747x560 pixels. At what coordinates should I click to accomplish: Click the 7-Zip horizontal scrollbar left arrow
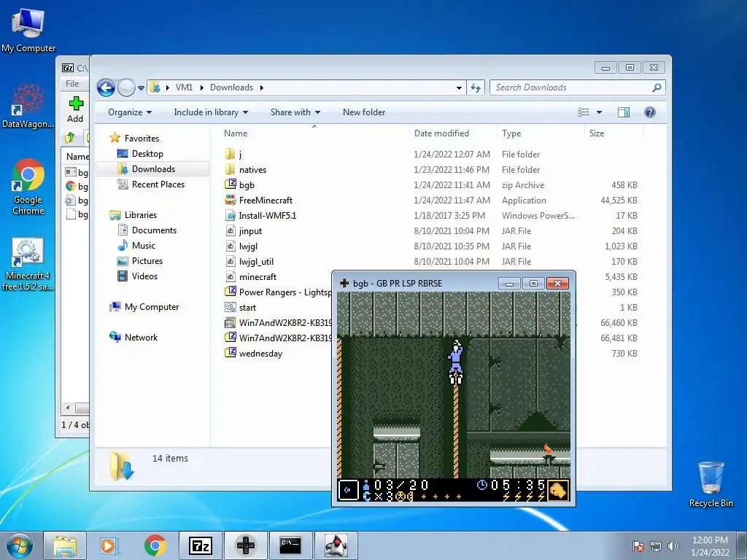coord(68,408)
